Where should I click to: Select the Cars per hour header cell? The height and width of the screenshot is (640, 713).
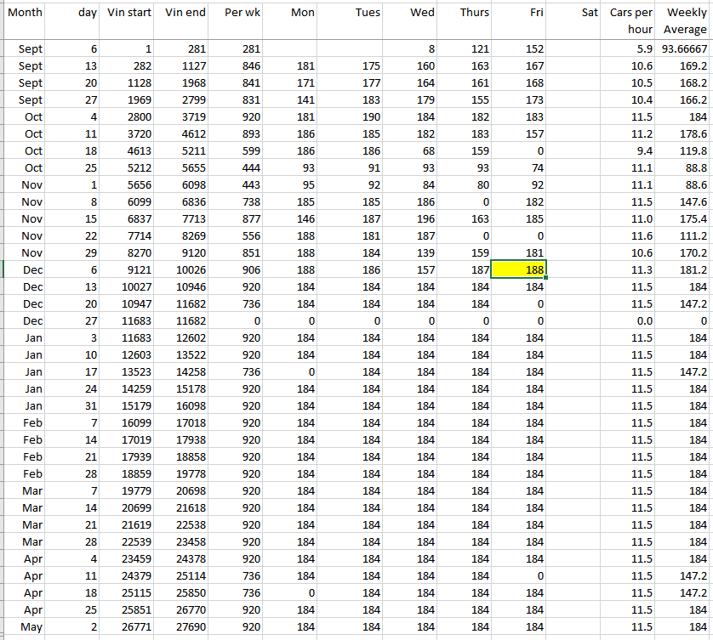(x=630, y=20)
